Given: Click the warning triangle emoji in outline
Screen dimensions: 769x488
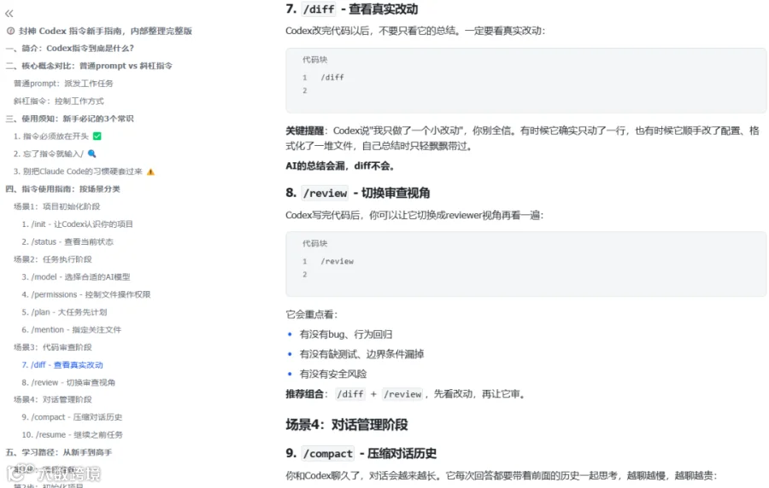Looking at the screenshot, I should (150, 171).
